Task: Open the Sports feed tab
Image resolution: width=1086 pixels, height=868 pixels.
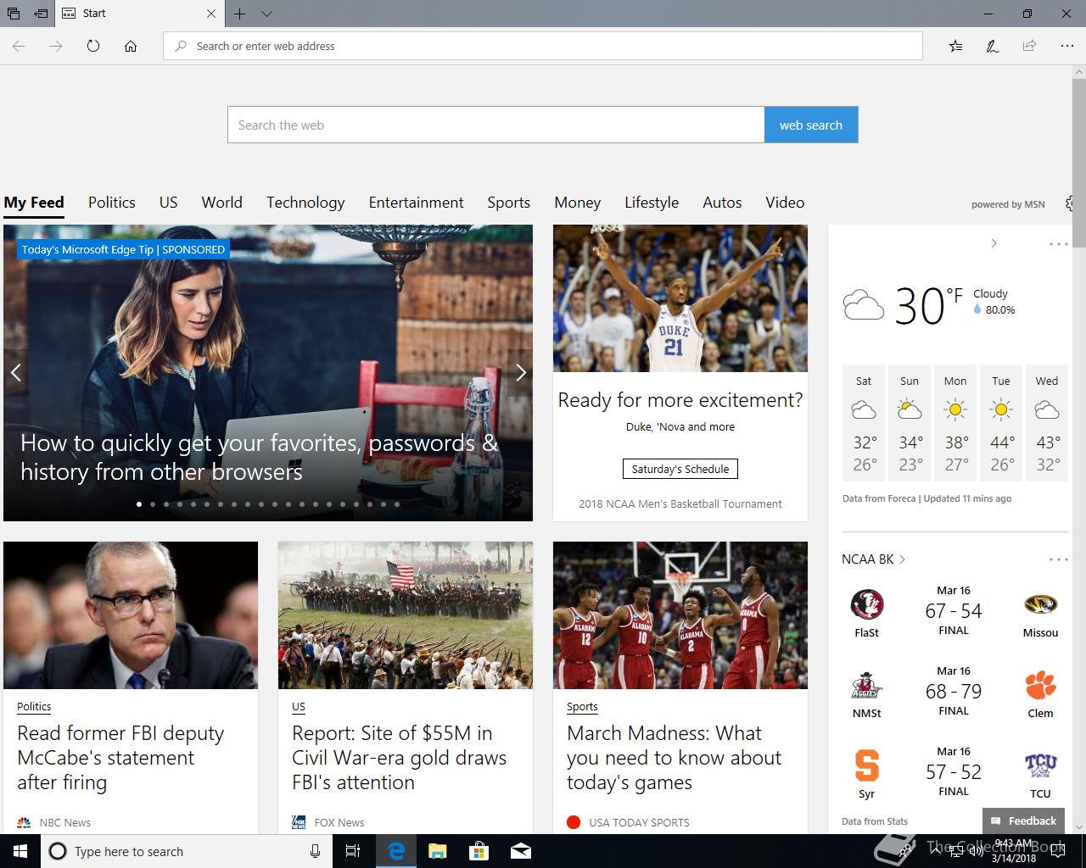Action: click(509, 203)
